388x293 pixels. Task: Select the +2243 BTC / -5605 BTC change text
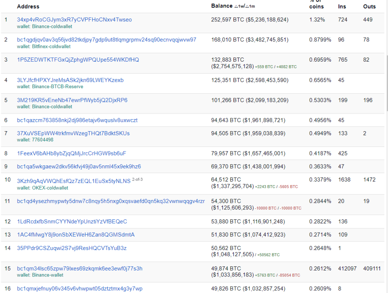coord(276,187)
